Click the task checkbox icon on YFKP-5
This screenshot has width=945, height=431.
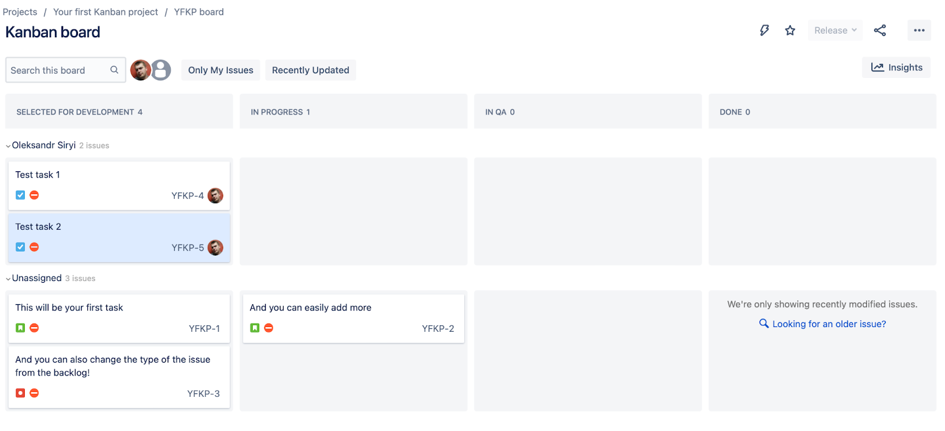pyautogui.click(x=21, y=247)
